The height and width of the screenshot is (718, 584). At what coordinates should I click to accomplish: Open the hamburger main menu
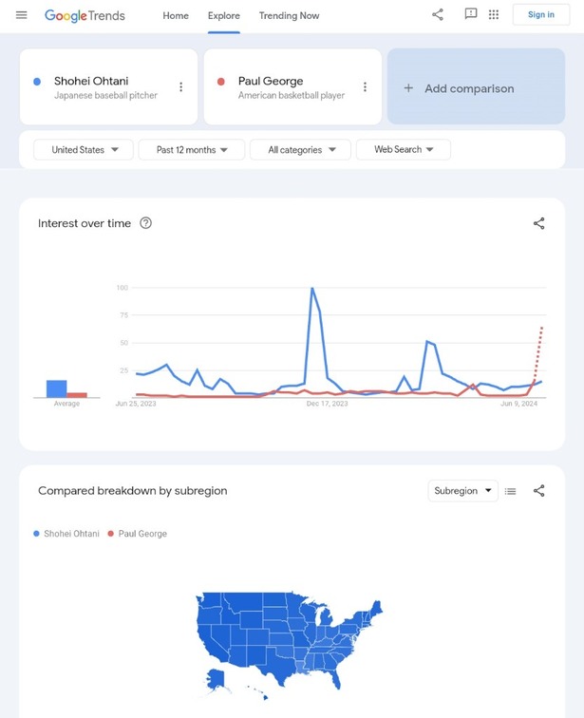22,15
